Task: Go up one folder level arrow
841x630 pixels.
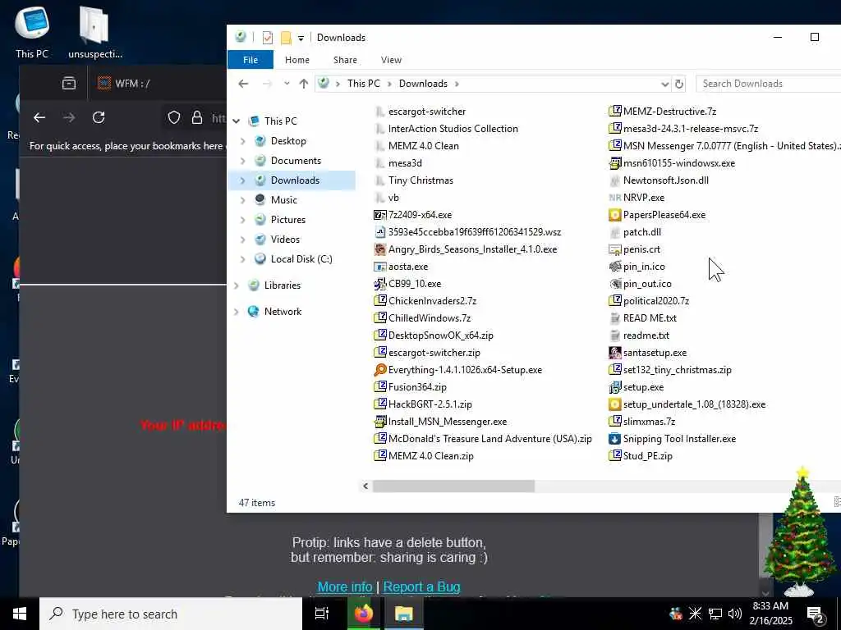Action: [304, 84]
